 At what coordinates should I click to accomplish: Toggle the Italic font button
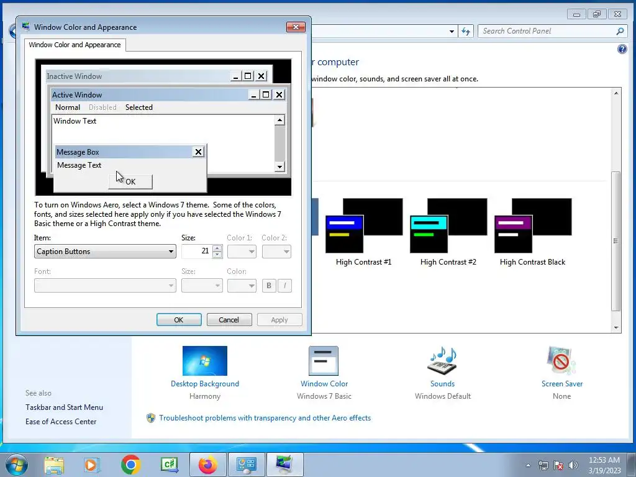point(284,286)
